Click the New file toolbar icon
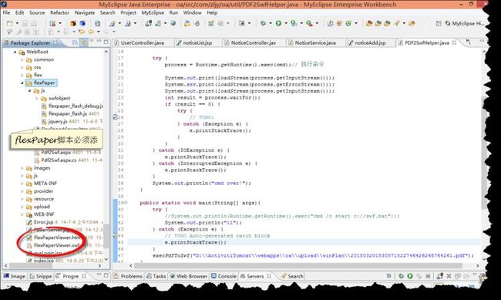Screen dimensions: 501x300 [x=10, y=23]
